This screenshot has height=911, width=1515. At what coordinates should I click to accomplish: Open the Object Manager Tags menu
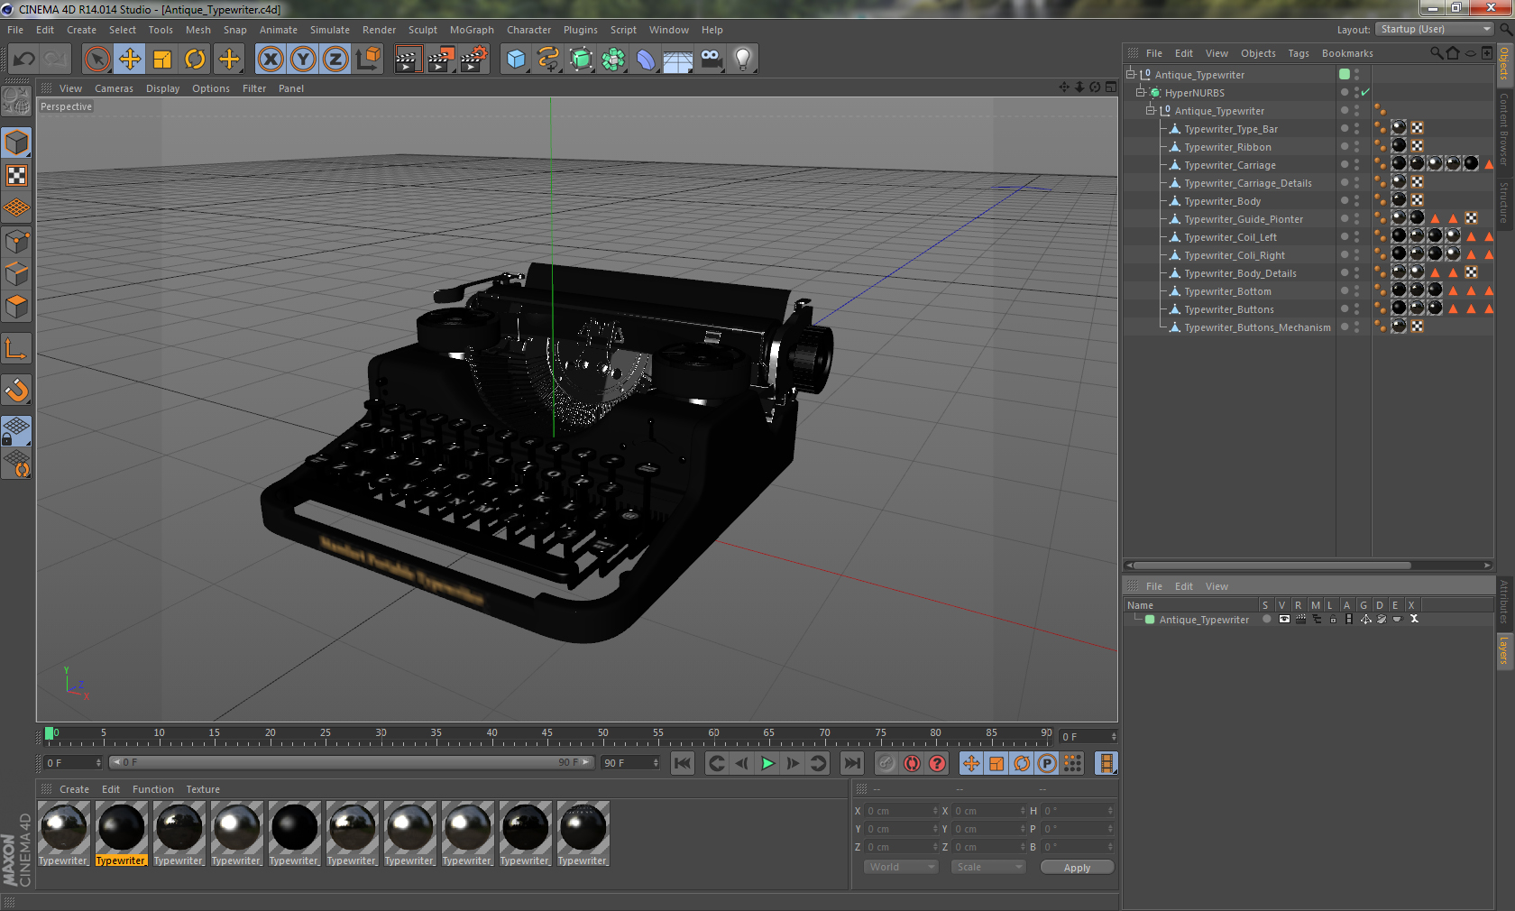(x=1299, y=53)
